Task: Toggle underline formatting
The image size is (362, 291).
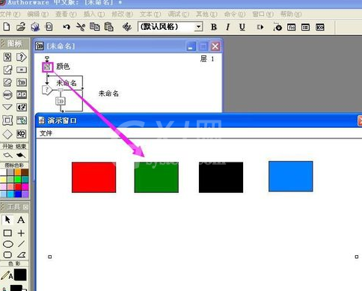Action: click(x=242, y=27)
